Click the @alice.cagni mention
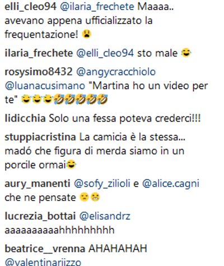Viewport: 224px width, 266px height. (x=171, y=184)
